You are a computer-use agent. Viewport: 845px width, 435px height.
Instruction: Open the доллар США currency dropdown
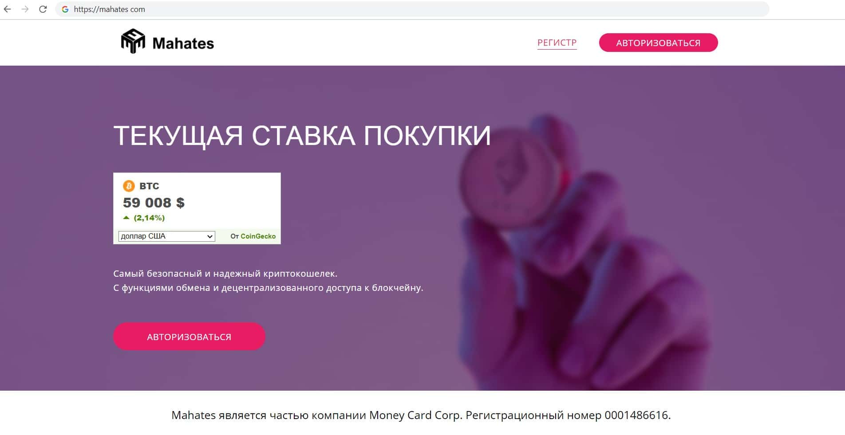click(166, 236)
